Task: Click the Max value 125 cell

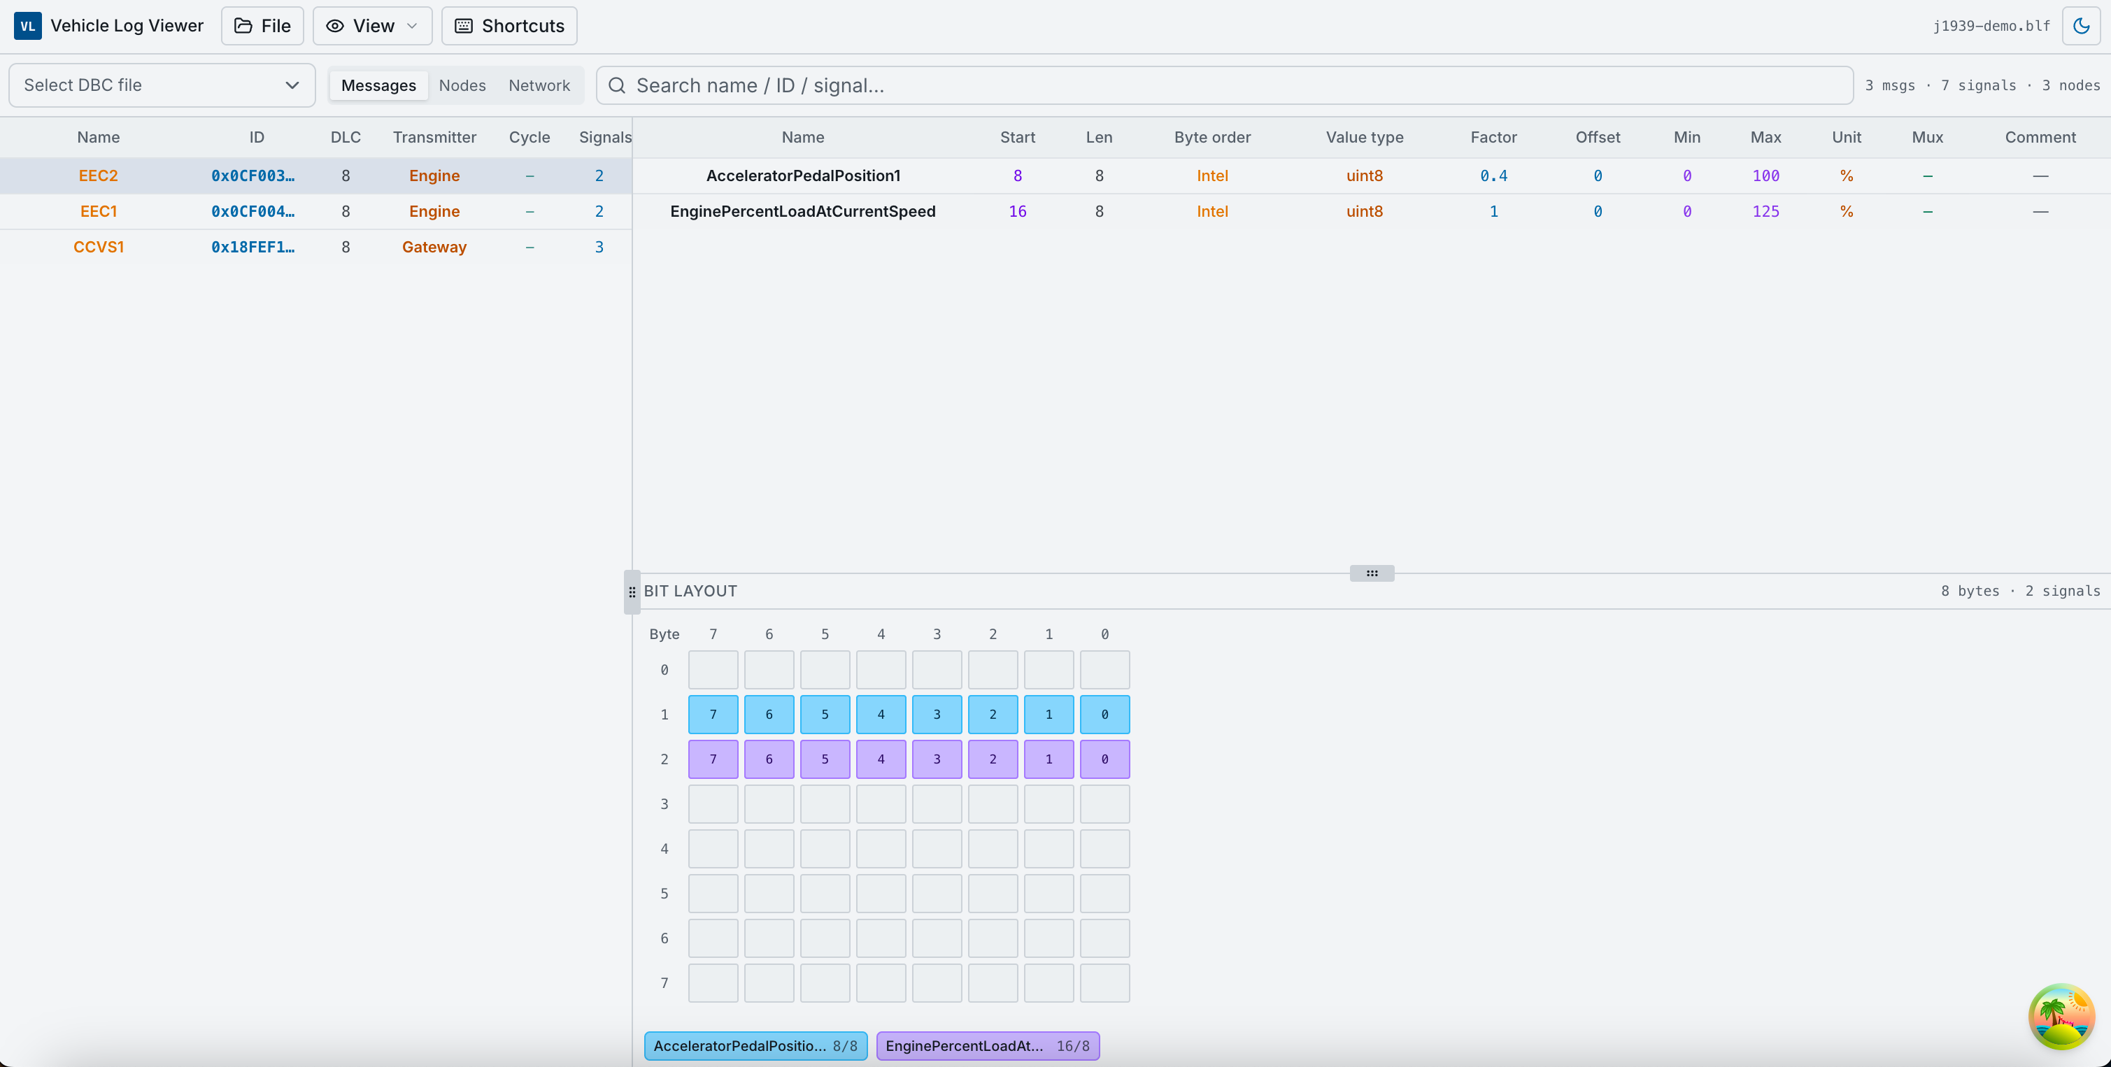Action: [x=1766, y=211]
